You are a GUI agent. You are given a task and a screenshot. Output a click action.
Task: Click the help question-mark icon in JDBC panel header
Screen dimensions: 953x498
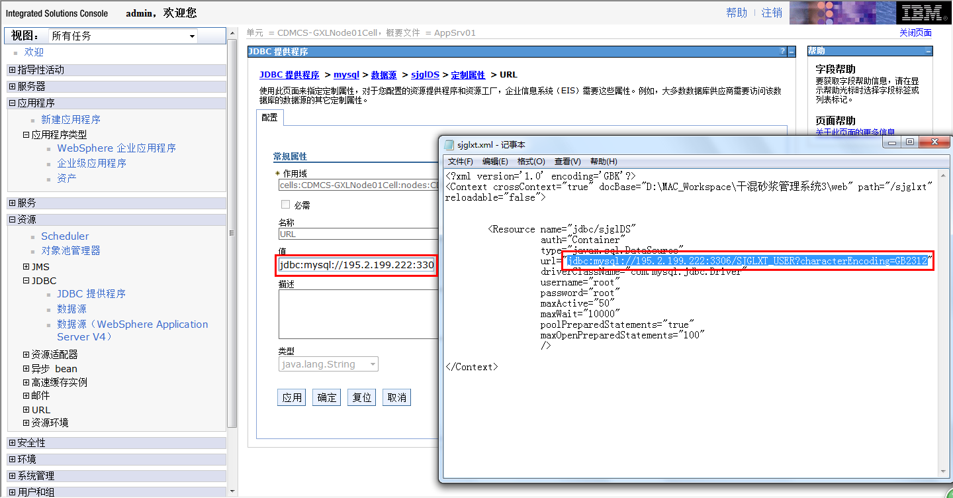coord(782,52)
